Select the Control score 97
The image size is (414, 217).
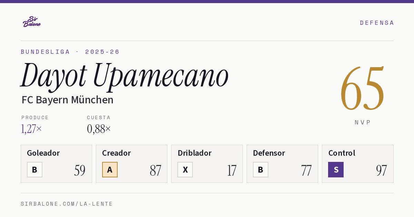[x=381, y=170]
